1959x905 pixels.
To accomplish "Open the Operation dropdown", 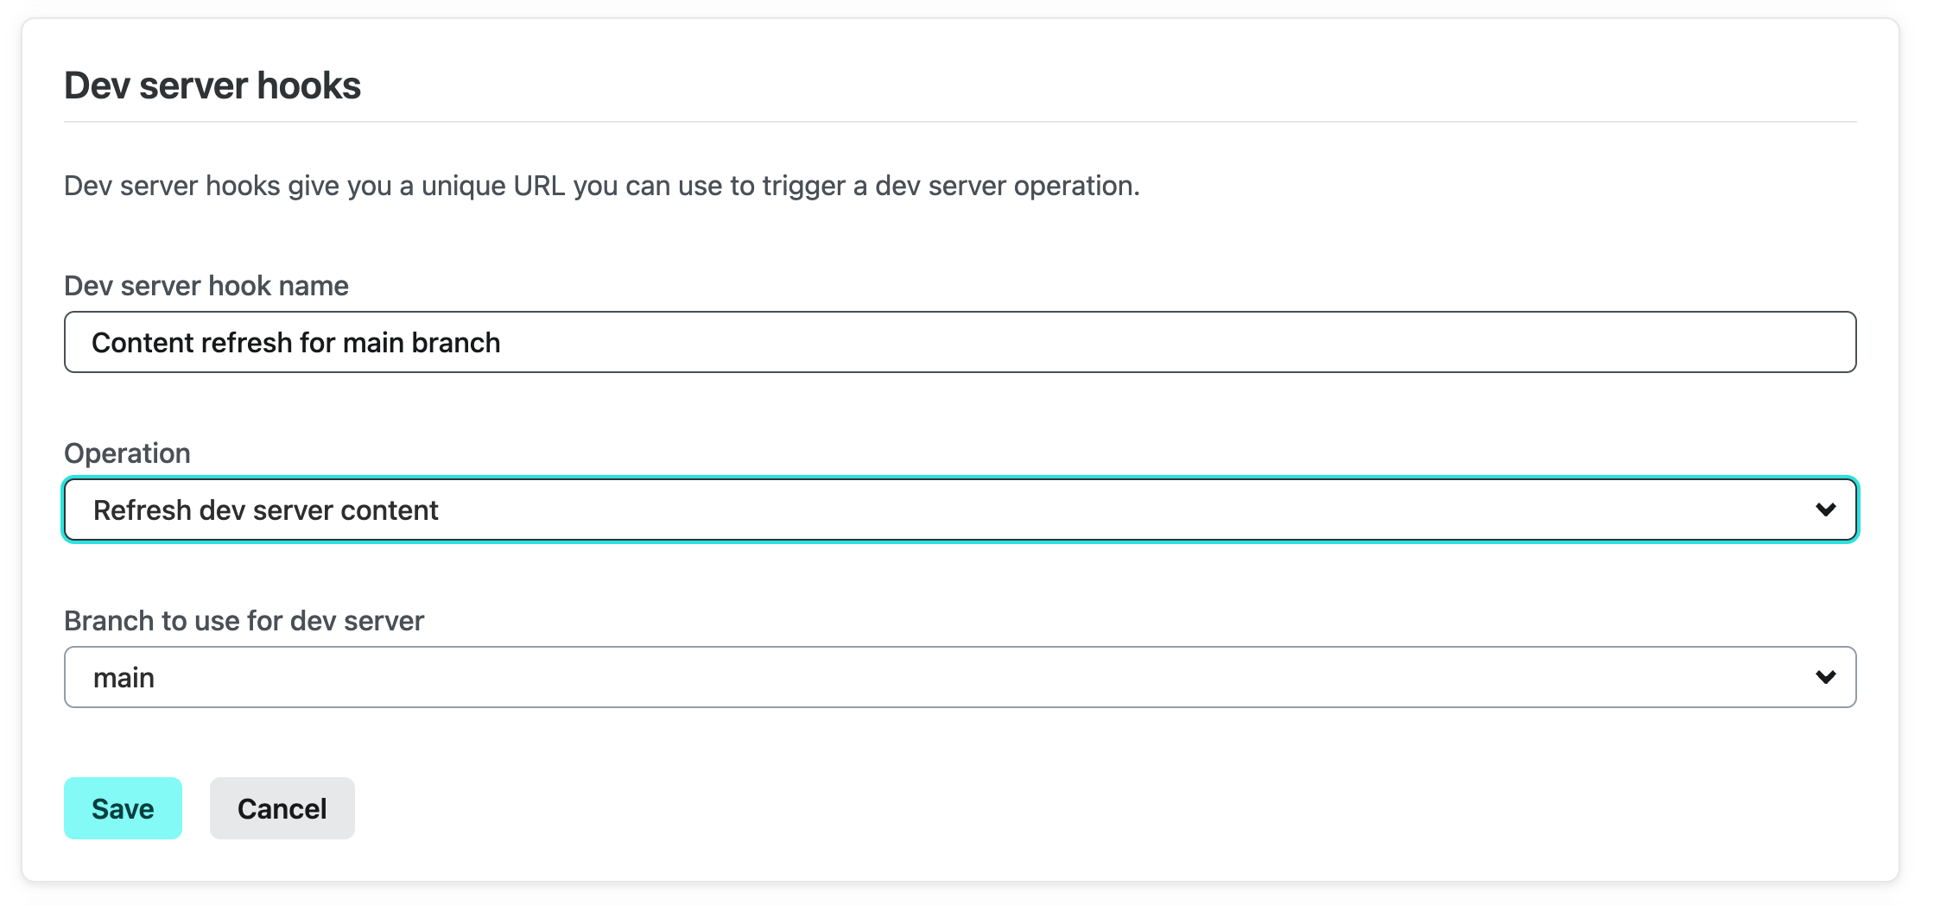I will click(960, 509).
